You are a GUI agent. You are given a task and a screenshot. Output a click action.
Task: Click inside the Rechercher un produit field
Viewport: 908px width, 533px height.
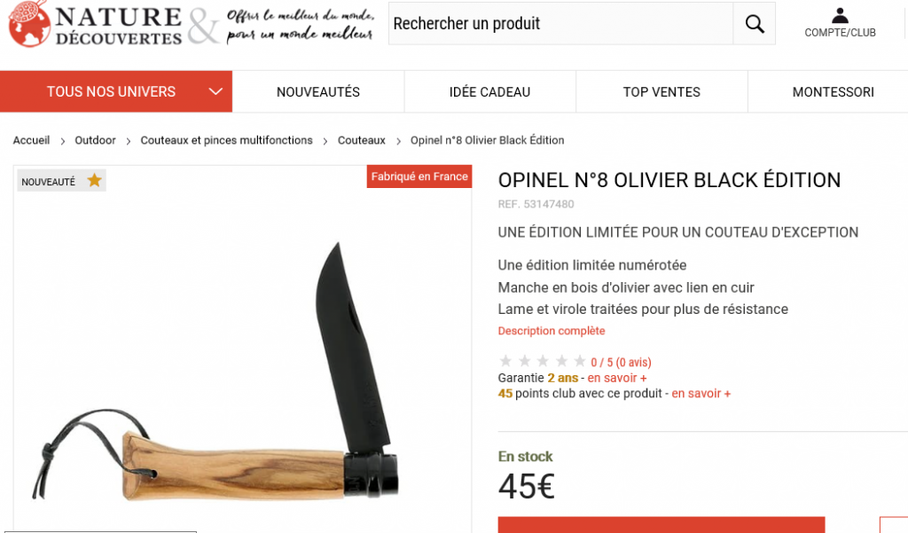click(560, 24)
